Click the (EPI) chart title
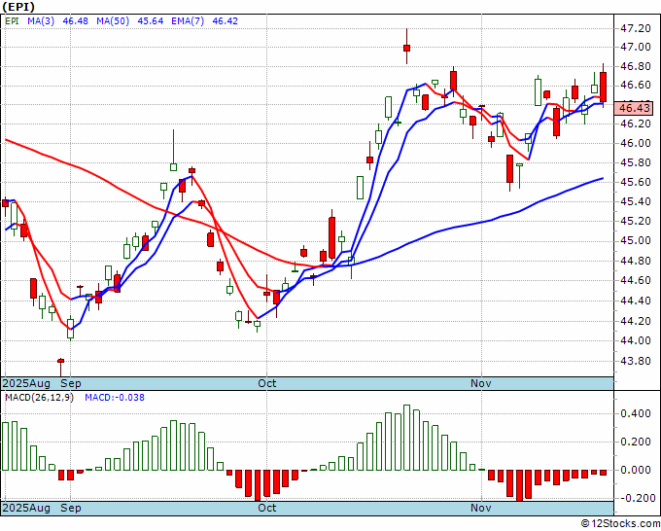The height and width of the screenshot is (531, 661). 18,7
